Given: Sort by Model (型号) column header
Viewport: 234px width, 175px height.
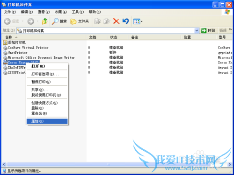Looking at the screenshot, I should pos(224,37).
